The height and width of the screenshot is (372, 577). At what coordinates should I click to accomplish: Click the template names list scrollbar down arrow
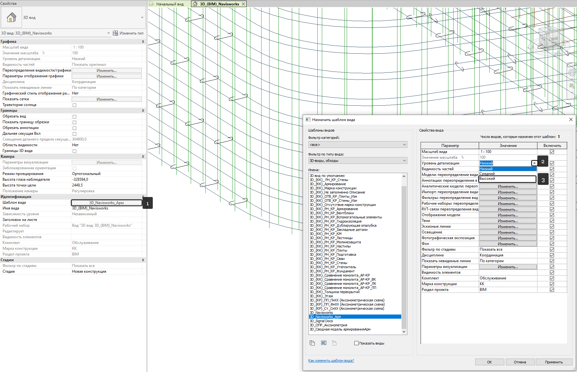click(x=404, y=332)
